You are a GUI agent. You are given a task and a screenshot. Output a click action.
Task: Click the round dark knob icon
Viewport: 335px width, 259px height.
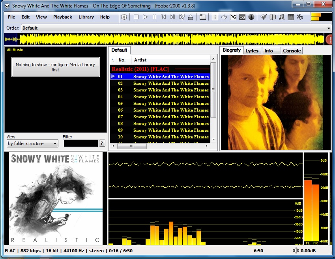click(x=251, y=17)
